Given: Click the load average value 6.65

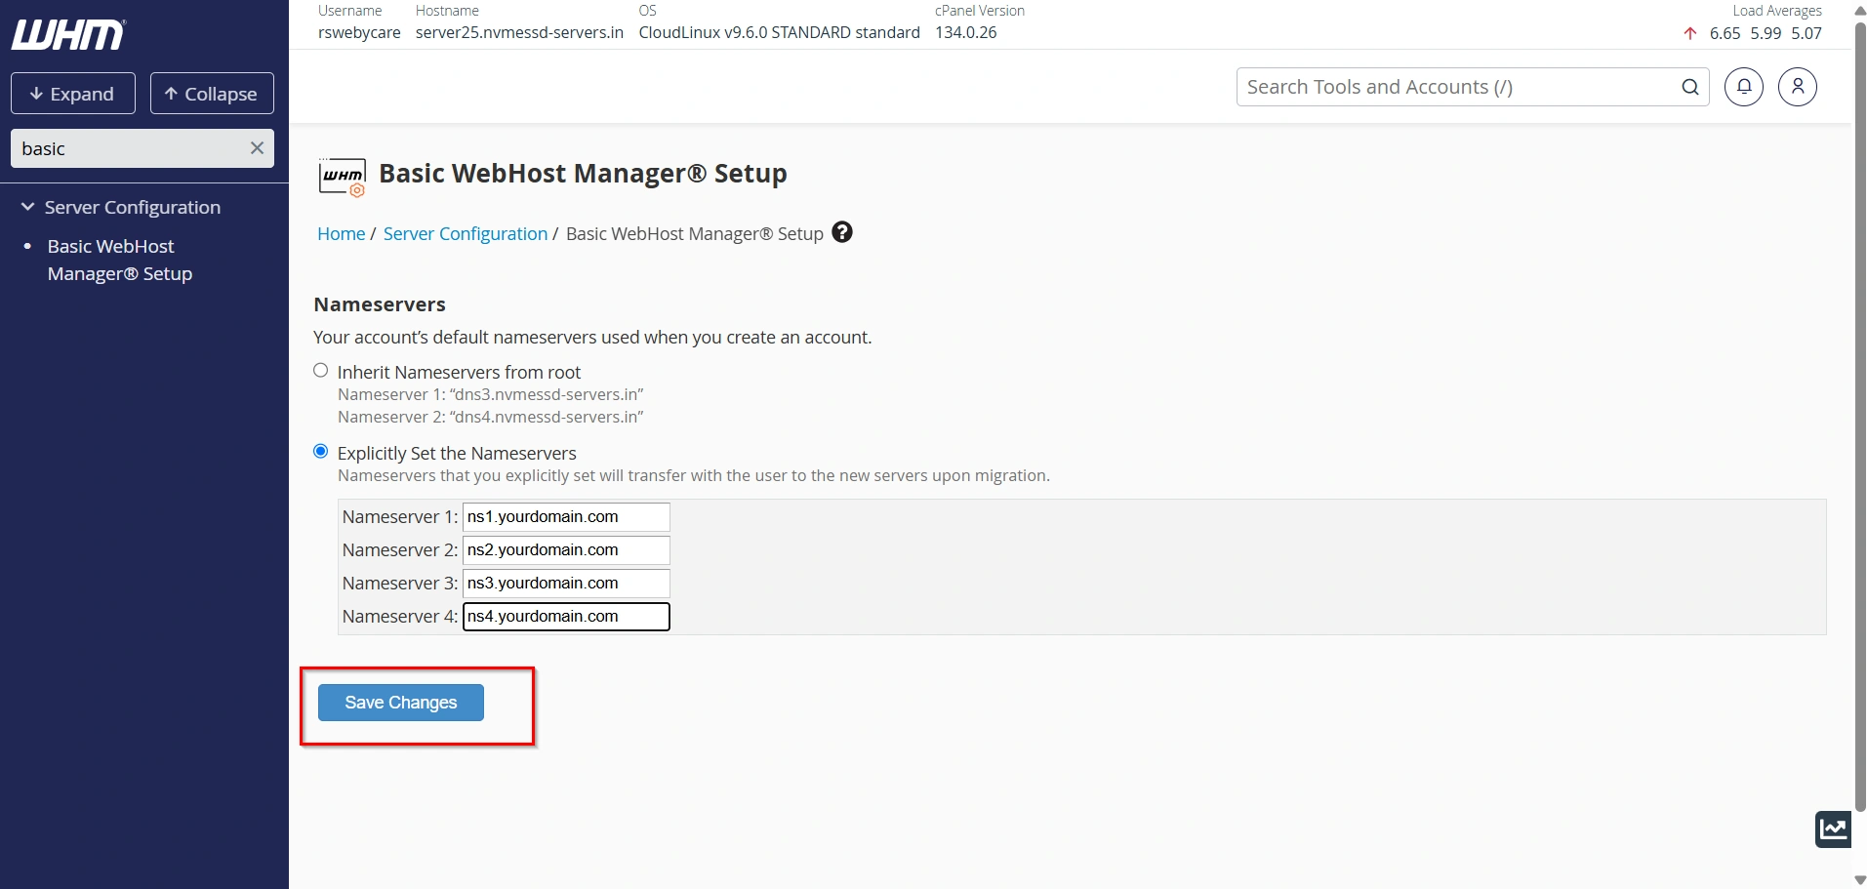Looking at the screenshot, I should tap(1725, 33).
